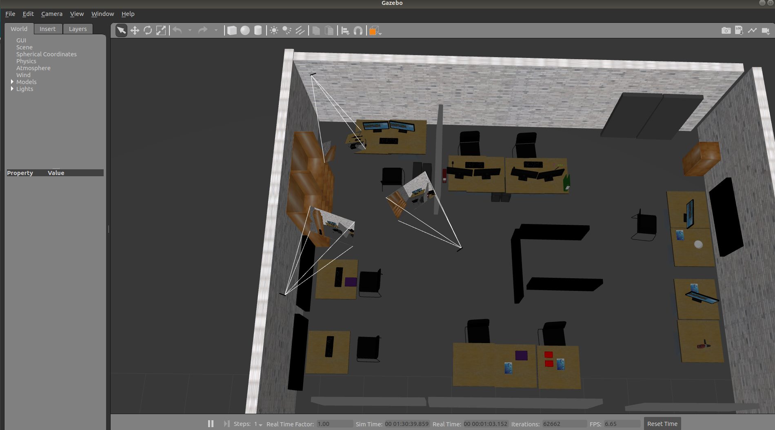Image resolution: width=775 pixels, height=430 pixels.
Task: Enable snap mode with the magnet icon
Action: coord(358,30)
